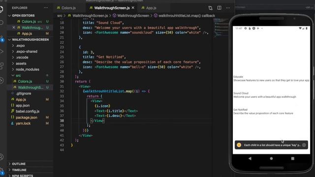
Task: Click open changes compare icon in editor toolbar
Action: coord(210,8)
